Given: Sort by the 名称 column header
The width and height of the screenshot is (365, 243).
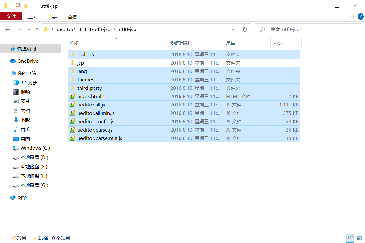Looking at the screenshot, I should pyautogui.click(x=74, y=43).
